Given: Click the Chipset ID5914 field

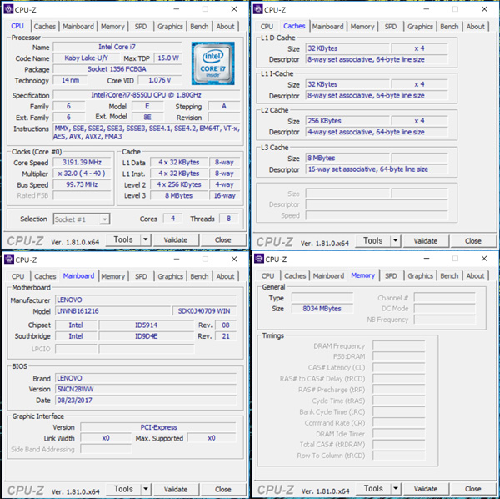Looking at the screenshot, I should (x=146, y=325).
